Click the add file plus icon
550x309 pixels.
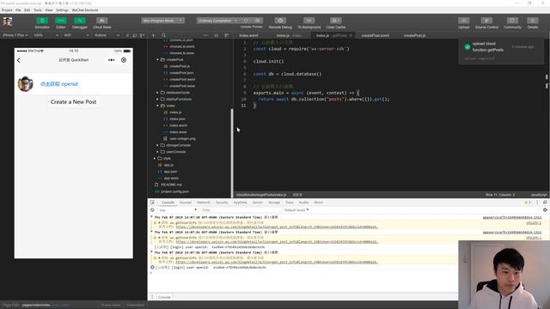(153, 35)
